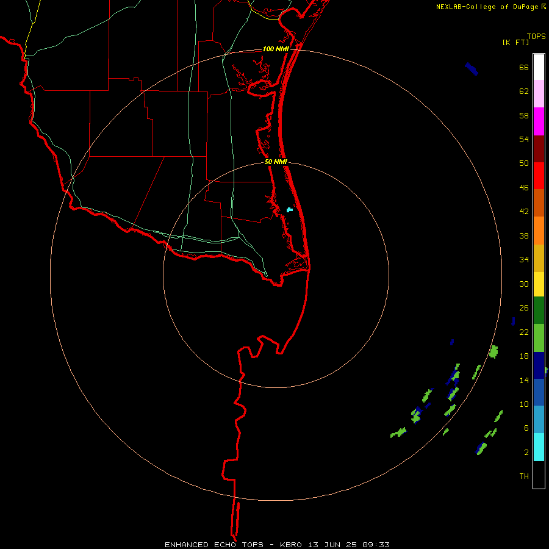549x549 pixels.
Task: Click the dark green 26 kft swatch
Action: [539, 310]
